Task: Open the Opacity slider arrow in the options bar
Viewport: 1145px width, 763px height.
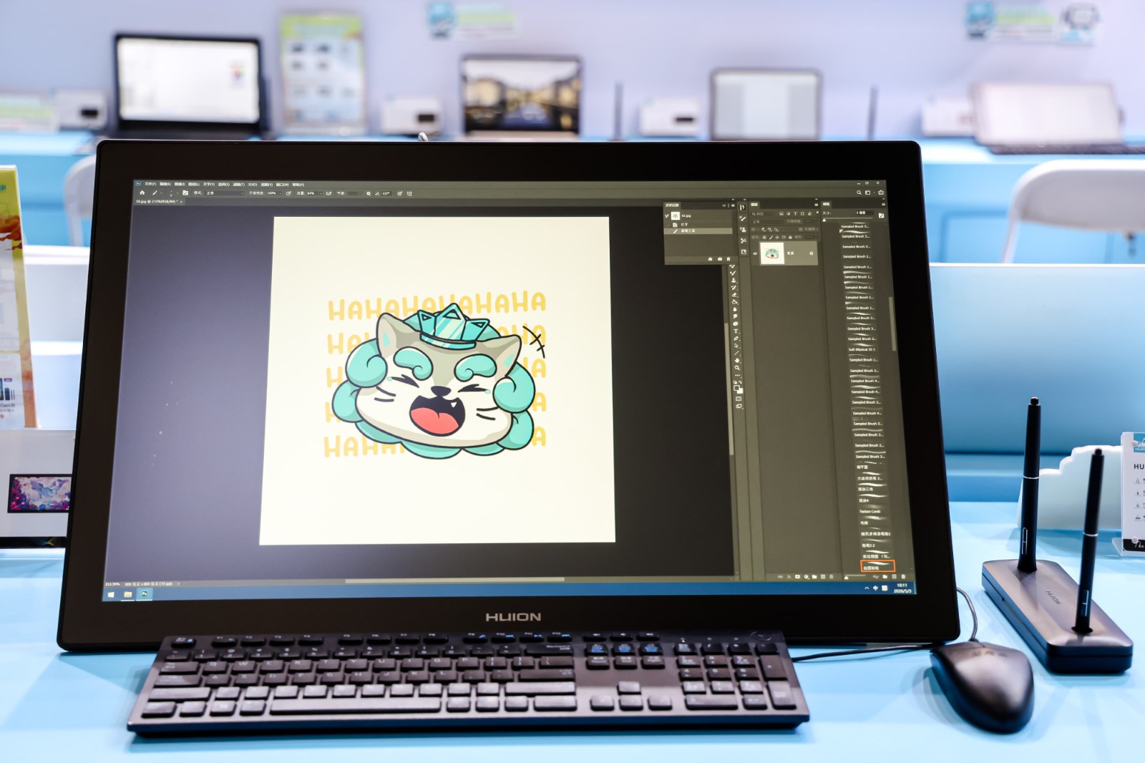Action: point(281,193)
